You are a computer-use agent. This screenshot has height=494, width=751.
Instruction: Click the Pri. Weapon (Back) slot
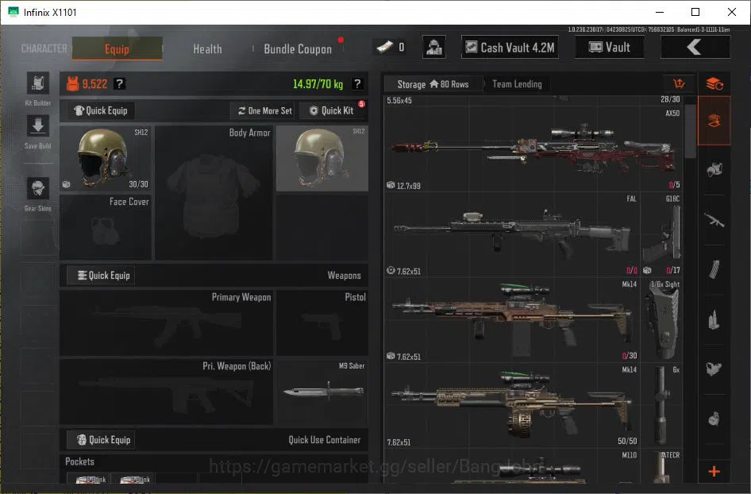[166, 392]
